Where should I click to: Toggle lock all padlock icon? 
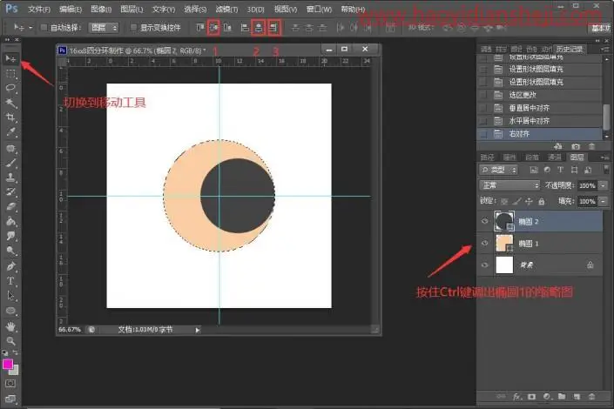click(x=542, y=202)
